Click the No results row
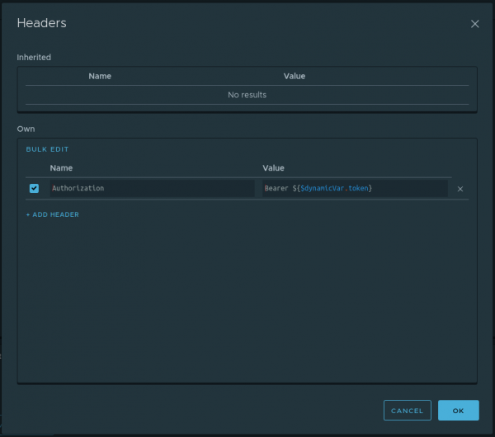 pos(247,95)
